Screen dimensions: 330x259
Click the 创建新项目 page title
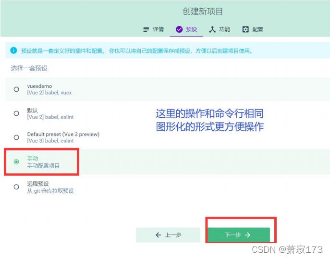[203, 11]
